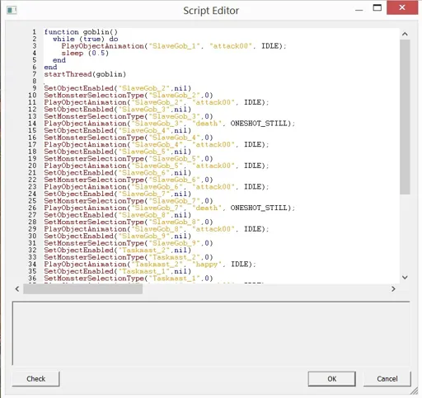
Task: Confirm script with OK button
Action: point(332,379)
